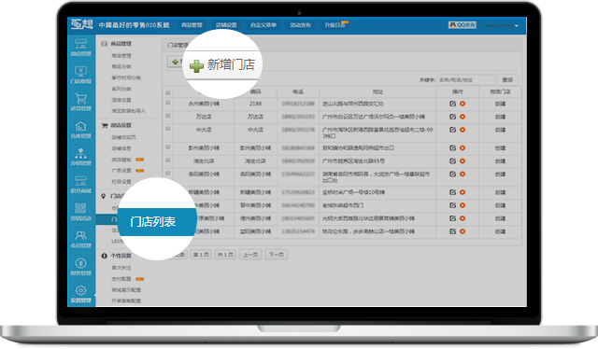Click the 上一页 pagination button
The height and width of the screenshot is (349, 598).
pos(250,255)
